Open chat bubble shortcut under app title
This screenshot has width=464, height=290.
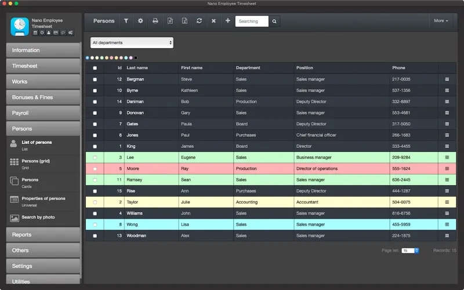pyautogui.click(x=63, y=33)
